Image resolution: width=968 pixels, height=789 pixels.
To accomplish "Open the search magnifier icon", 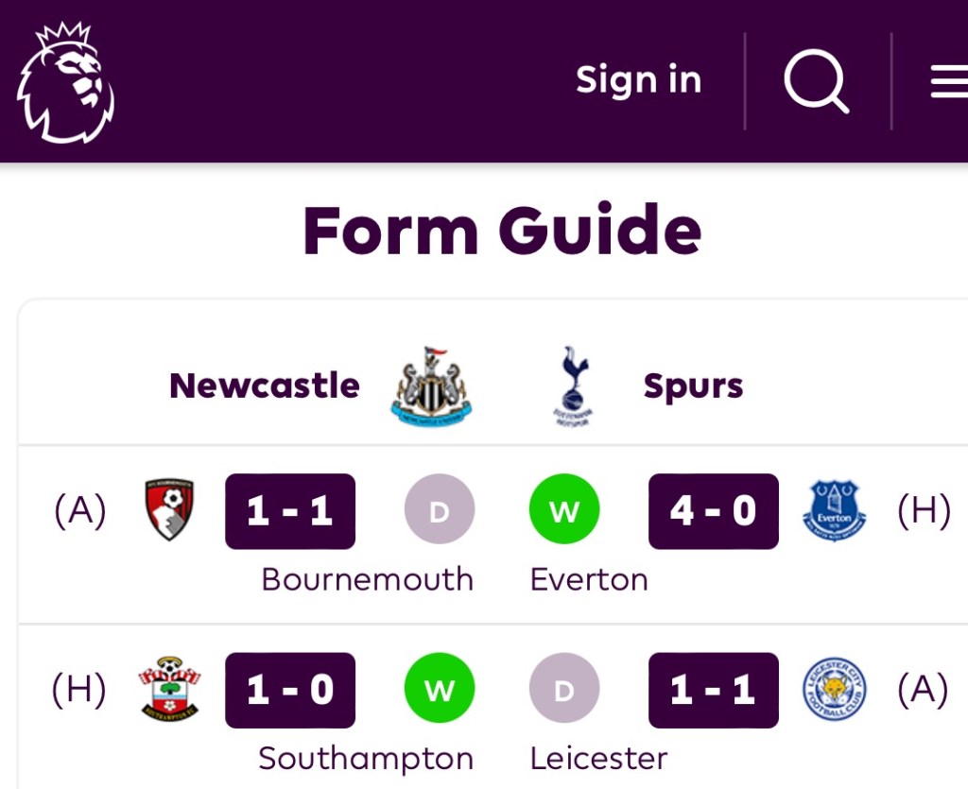I will click(x=816, y=81).
